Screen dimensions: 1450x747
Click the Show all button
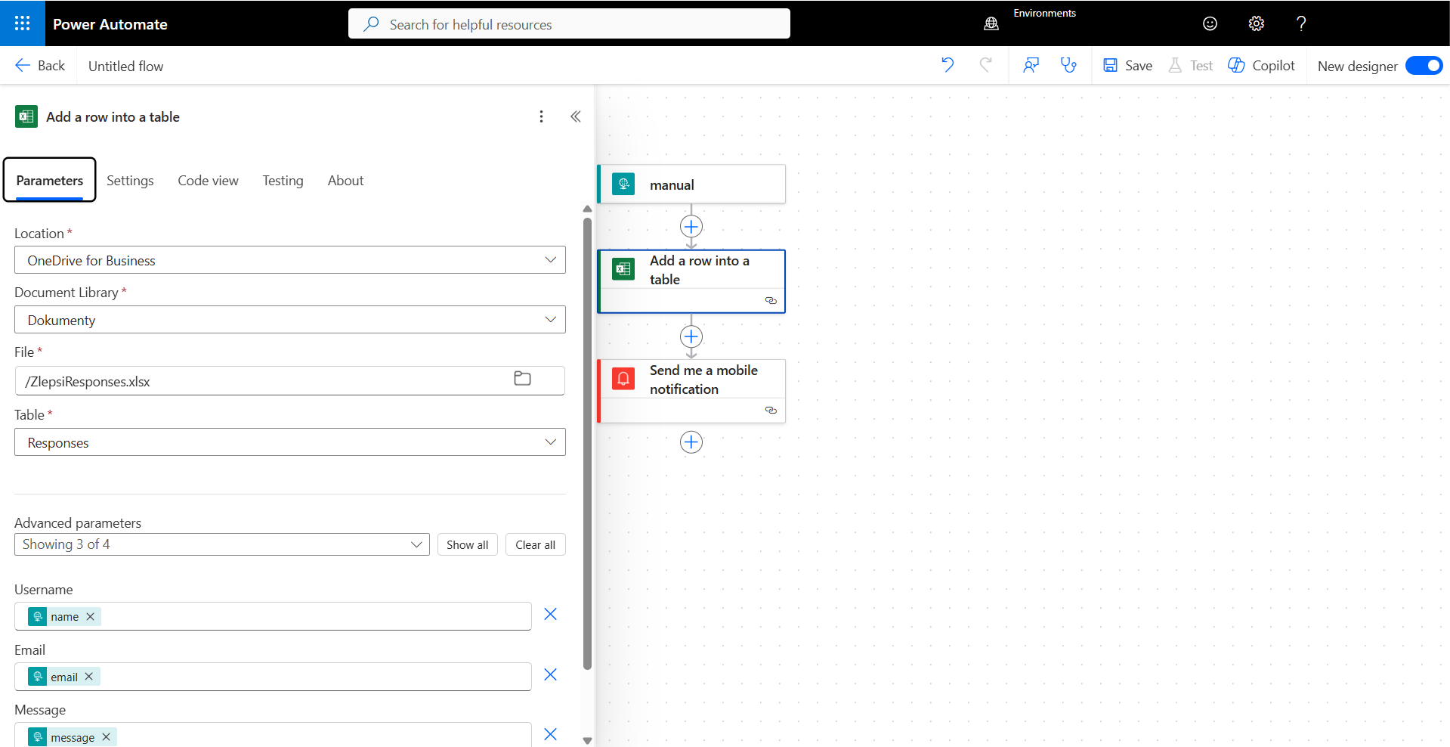click(467, 544)
